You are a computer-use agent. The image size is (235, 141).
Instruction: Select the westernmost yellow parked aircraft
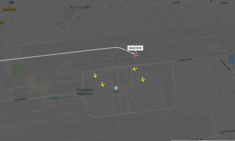click(x=95, y=76)
